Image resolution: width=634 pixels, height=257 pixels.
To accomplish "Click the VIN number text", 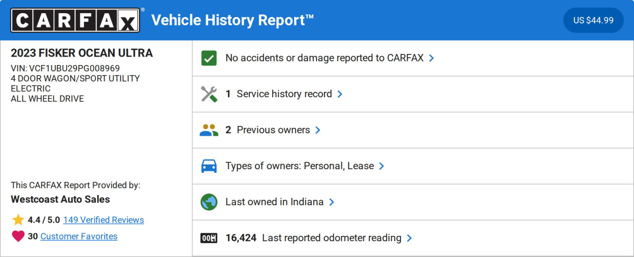I will pyautogui.click(x=65, y=68).
